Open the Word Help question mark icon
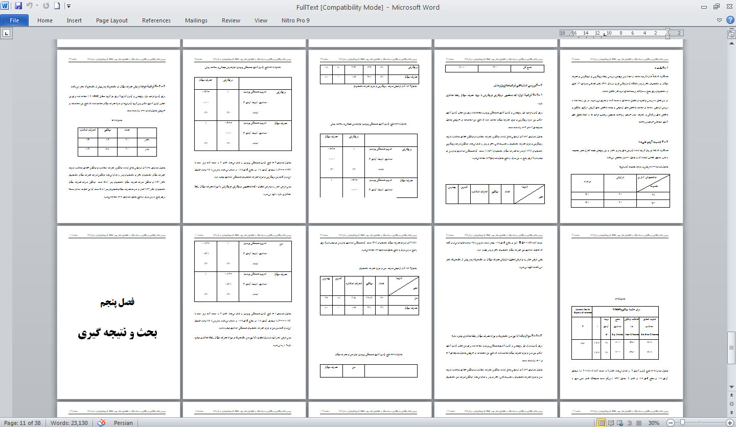736x427 pixels. (x=729, y=20)
